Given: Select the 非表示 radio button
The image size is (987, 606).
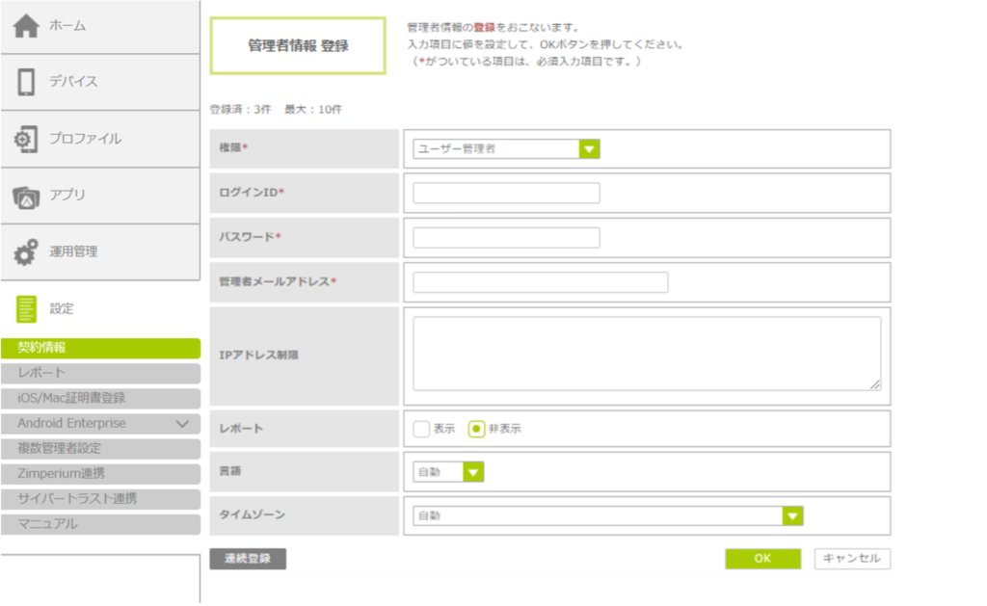Looking at the screenshot, I should (476, 430).
